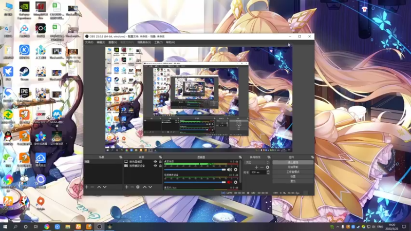Adjust video capture device volume slider

(195, 182)
